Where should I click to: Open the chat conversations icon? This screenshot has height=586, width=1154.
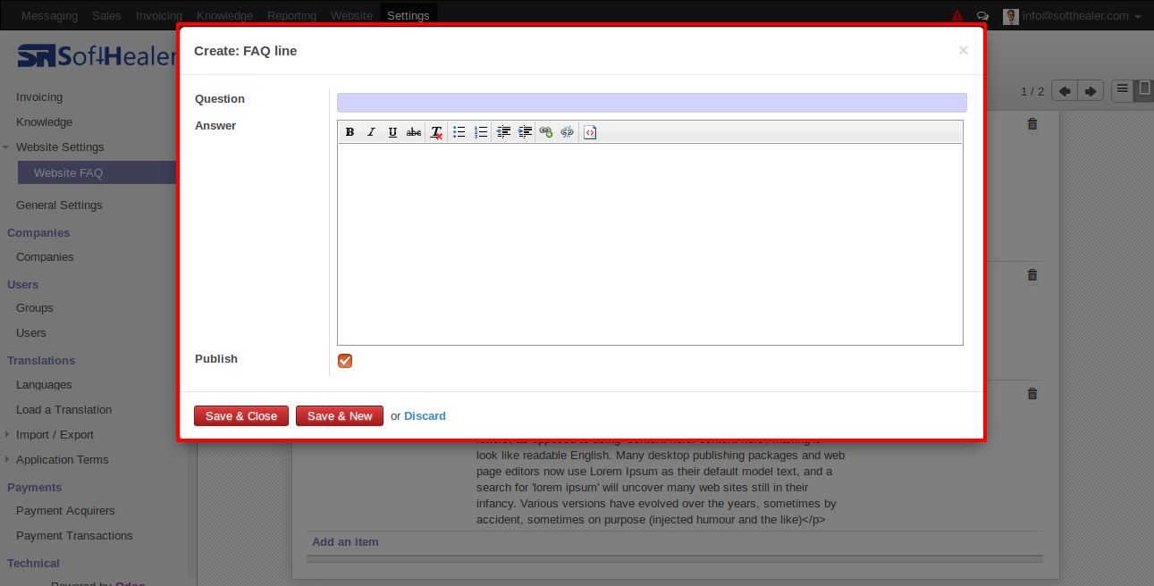(x=982, y=15)
